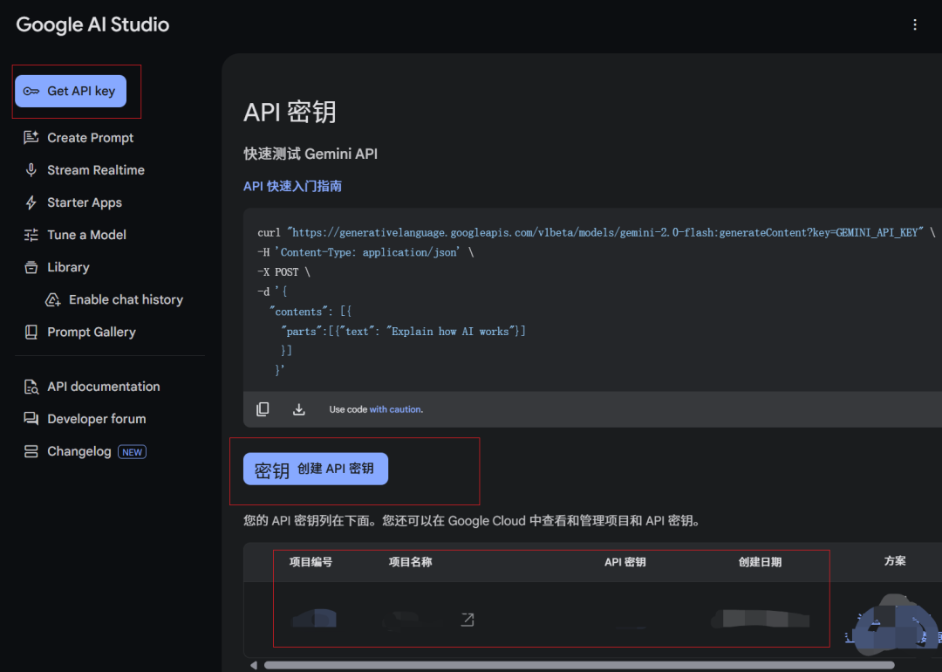Viewport: 942px width, 672px height.
Task: Open the Developer forum link
Action: pos(96,419)
